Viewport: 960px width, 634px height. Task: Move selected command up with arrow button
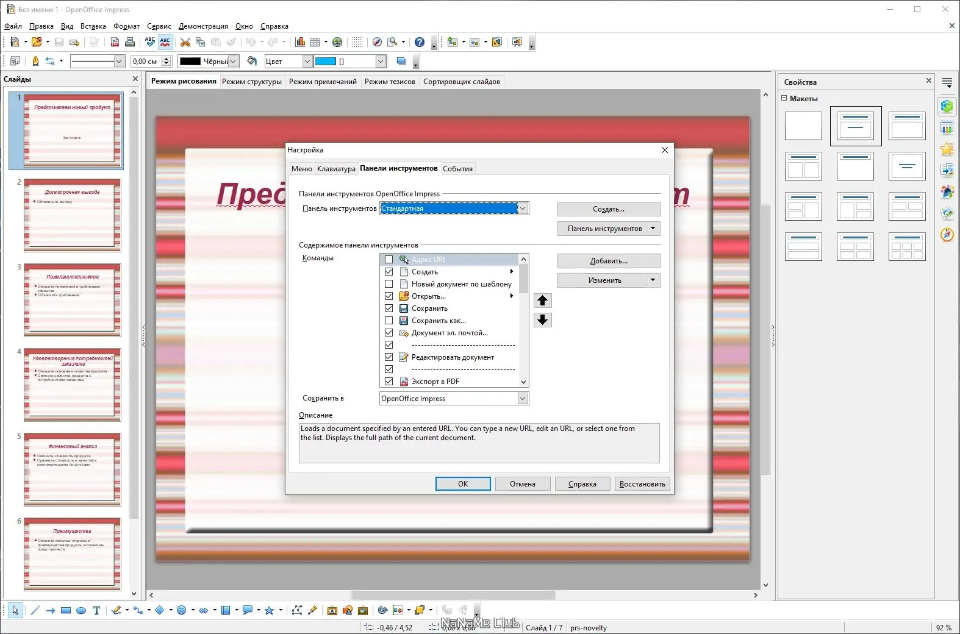pos(542,301)
